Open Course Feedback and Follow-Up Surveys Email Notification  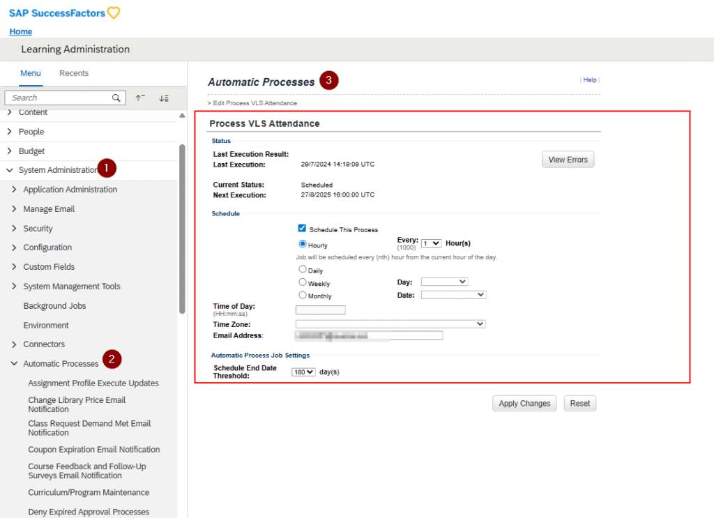click(x=87, y=471)
